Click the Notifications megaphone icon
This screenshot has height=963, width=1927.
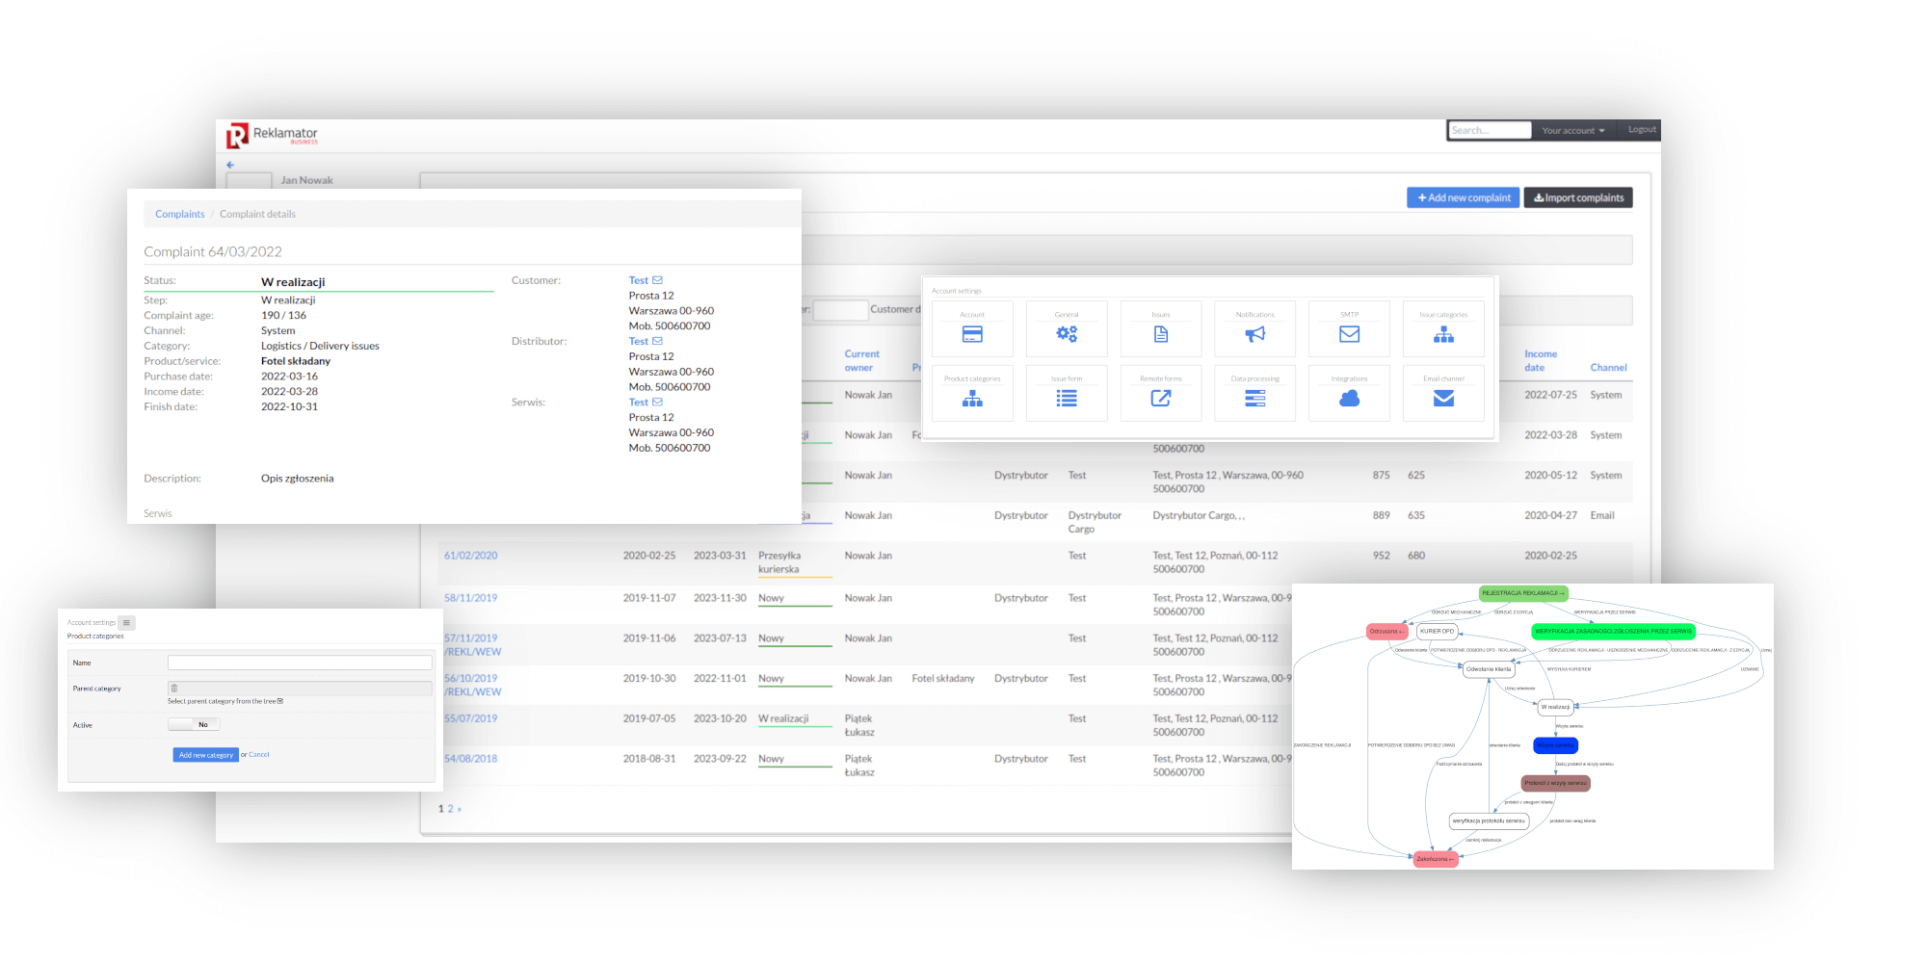pyautogui.click(x=1254, y=334)
